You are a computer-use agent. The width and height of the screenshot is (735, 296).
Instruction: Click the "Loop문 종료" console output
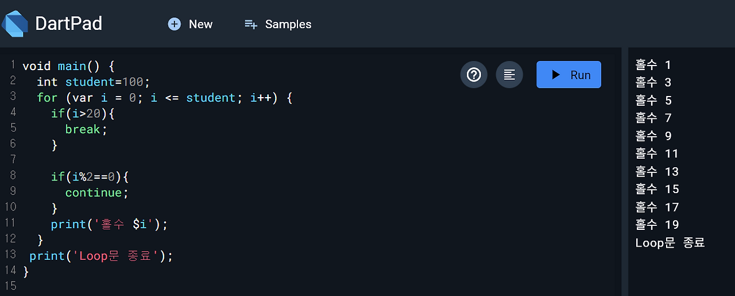pos(670,243)
